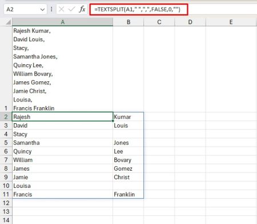Screen dimensions: 257x224
Task: Select column C header
Action: pyautogui.click(x=159, y=22)
